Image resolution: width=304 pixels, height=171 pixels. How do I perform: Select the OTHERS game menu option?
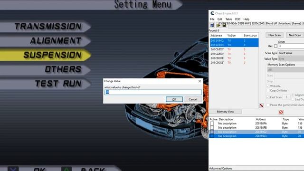tap(46, 69)
